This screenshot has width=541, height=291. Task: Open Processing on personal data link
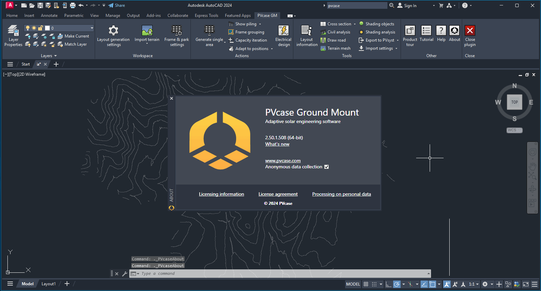click(341, 194)
